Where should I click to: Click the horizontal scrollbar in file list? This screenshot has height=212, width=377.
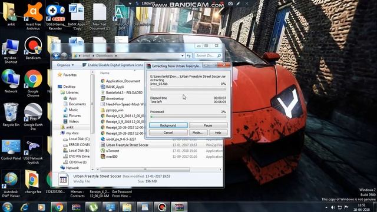click(145, 170)
